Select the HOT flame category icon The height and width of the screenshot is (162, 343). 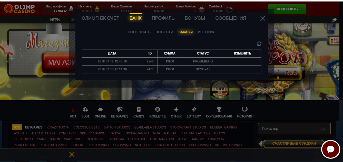73,110
